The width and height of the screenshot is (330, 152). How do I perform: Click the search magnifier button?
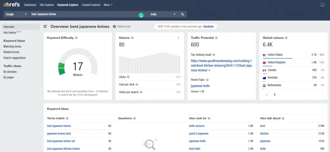pos(182,14)
